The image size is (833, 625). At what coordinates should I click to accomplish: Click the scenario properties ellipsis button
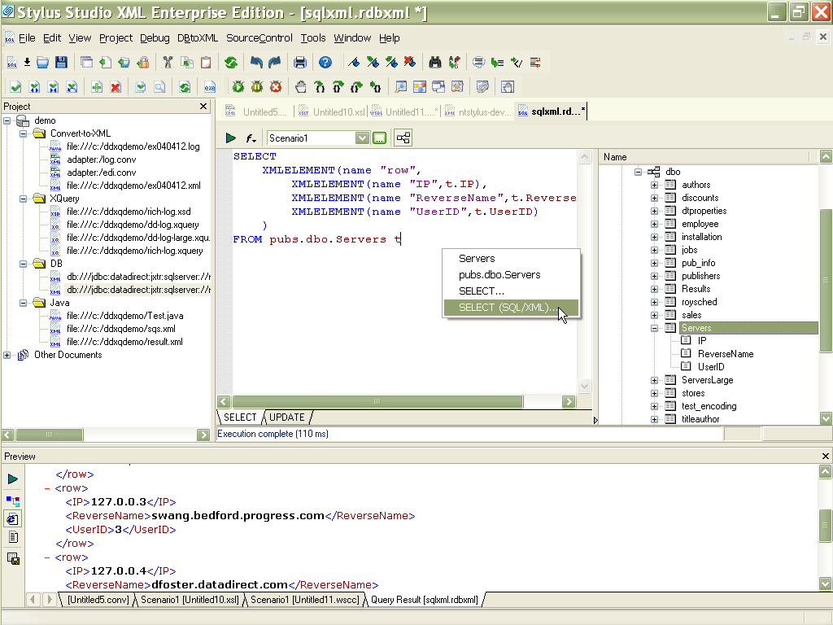point(379,137)
